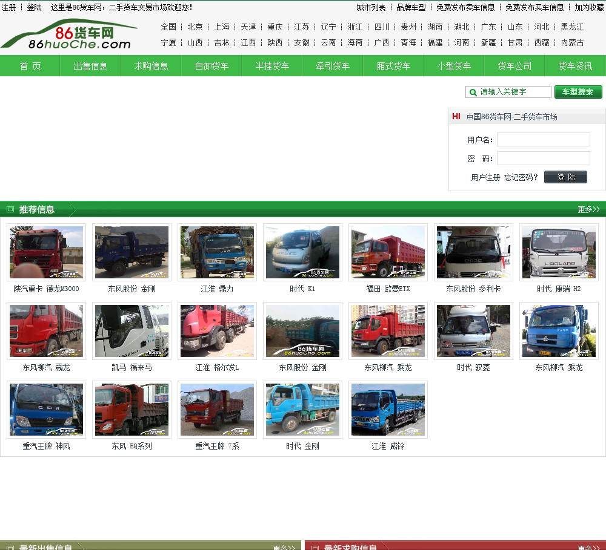Select the 广东 region link
Viewport: 606px width, 550px height.
tap(488, 27)
